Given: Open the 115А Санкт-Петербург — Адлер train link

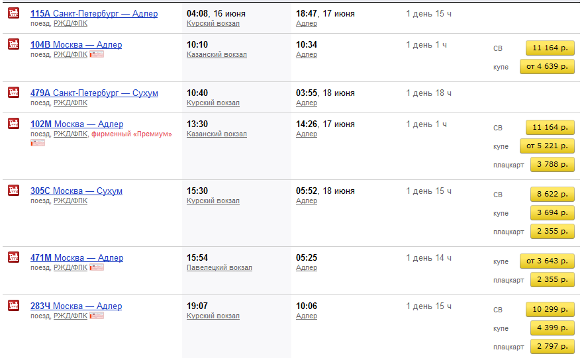Looking at the screenshot, I should click(94, 13).
